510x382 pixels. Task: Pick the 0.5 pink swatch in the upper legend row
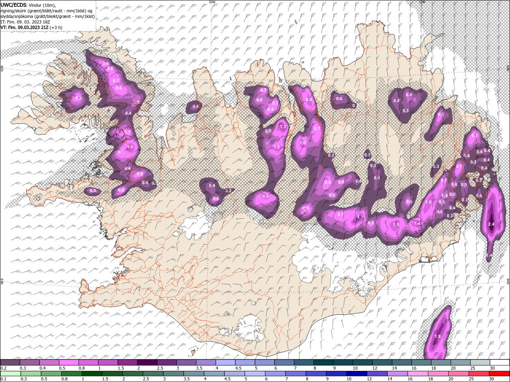pyautogui.click(x=69, y=363)
